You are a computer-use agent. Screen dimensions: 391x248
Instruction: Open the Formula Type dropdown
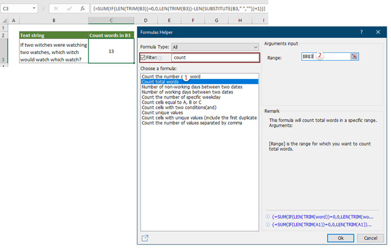[255, 47]
